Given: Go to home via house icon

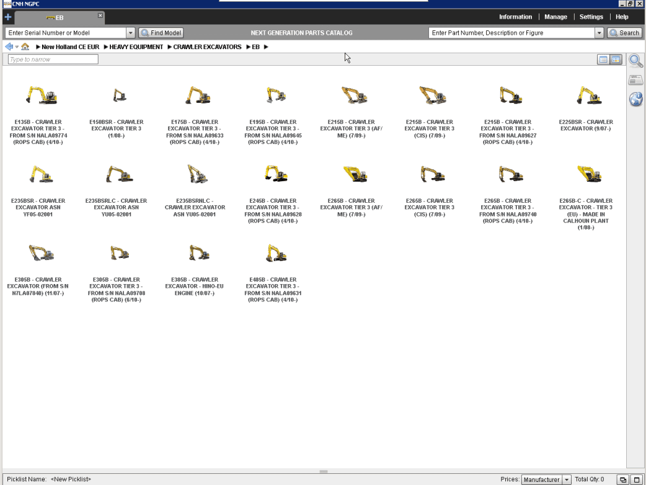Looking at the screenshot, I should pos(25,47).
